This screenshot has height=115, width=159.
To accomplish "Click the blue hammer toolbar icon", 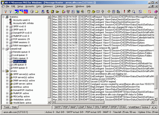I will tap(10, 12).
